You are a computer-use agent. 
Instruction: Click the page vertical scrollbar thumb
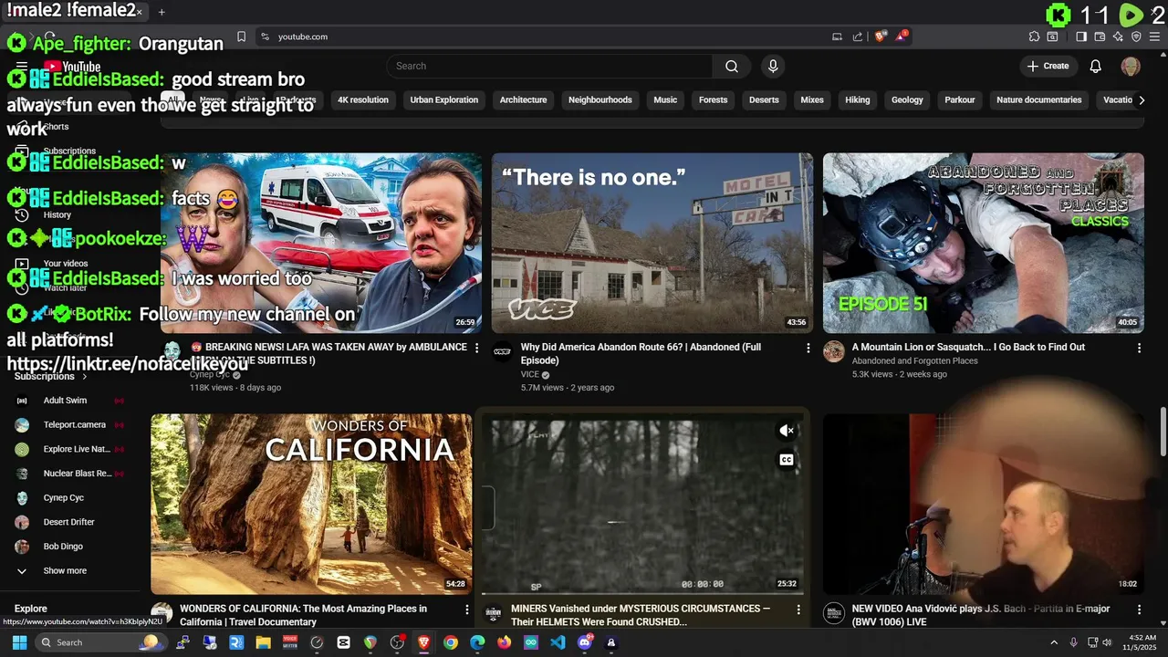[x=1163, y=431]
